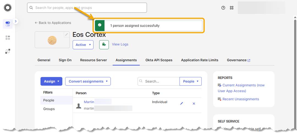The image size is (297, 133).
Task: Open the apps grid icon
Action: 232,8
